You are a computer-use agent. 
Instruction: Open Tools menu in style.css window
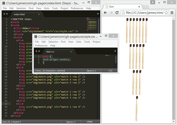87,42
